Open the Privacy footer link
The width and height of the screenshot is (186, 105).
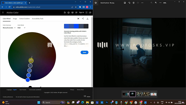click(72, 90)
